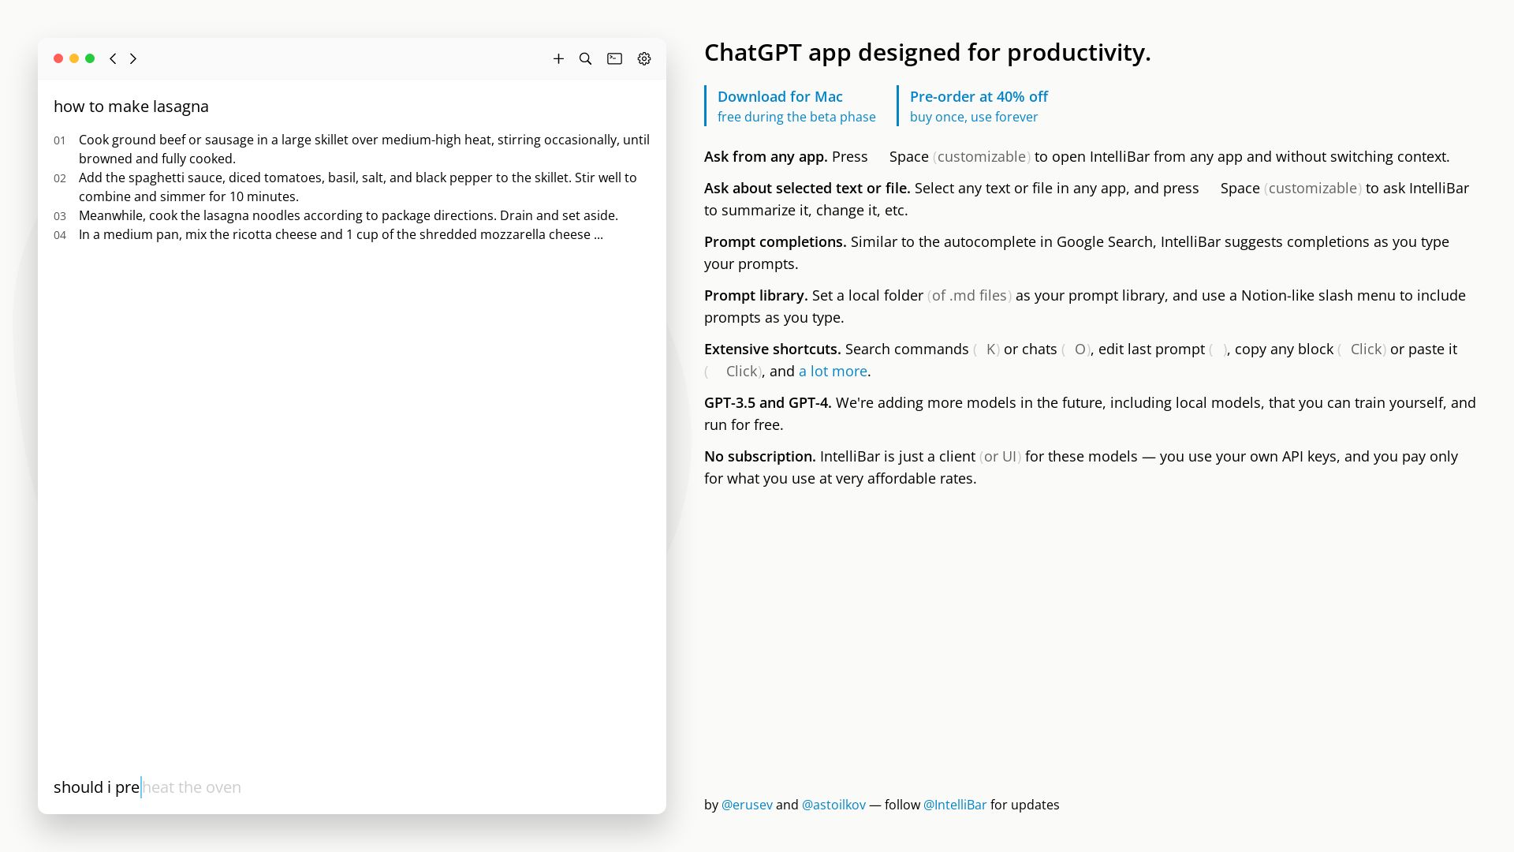Visit the @astoilkov profile link
This screenshot has height=852, width=1514.
click(833, 805)
